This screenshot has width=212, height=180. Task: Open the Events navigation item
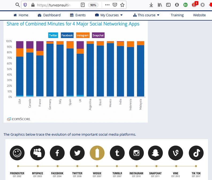tap(78, 15)
